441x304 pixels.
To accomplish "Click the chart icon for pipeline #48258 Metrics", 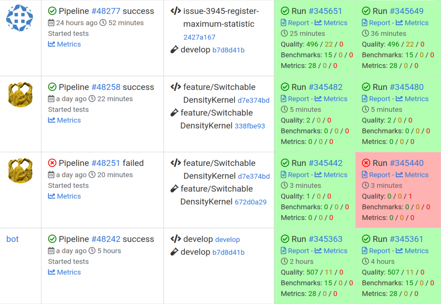I will 51,120.
